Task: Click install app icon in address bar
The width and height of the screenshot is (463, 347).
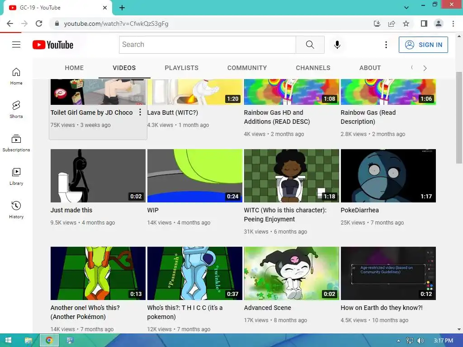Action: (x=377, y=23)
